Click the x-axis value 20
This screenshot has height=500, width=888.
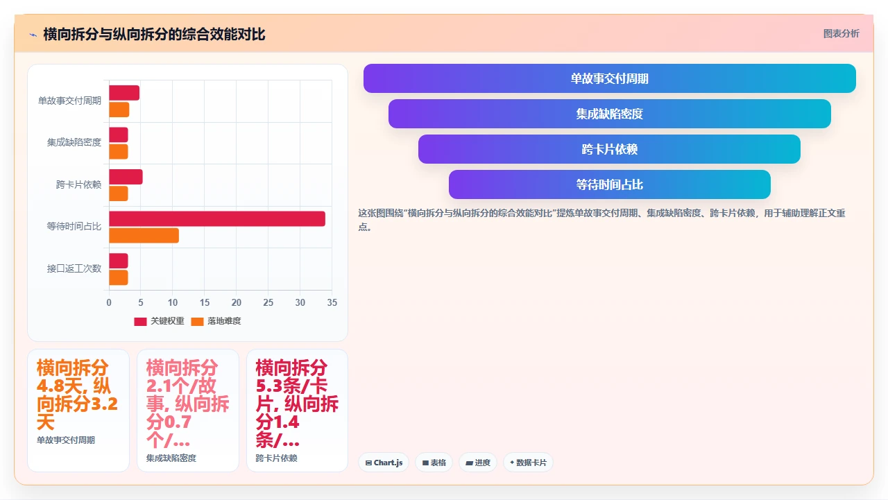236,302
